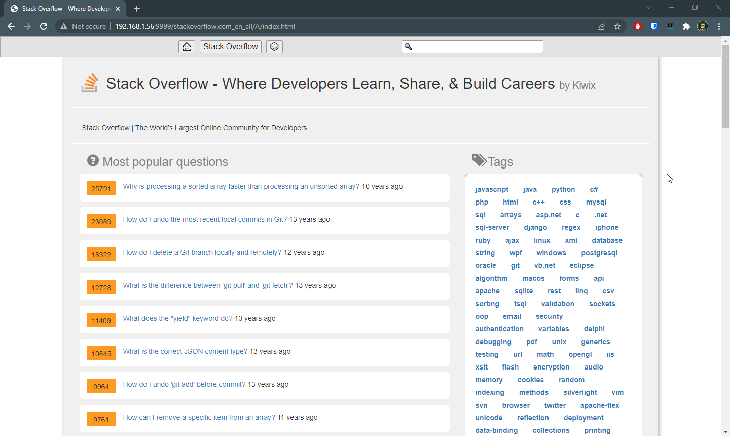This screenshot has height=436, width=730.
Task: Open the database tag
Action: [x=607, y=240]
